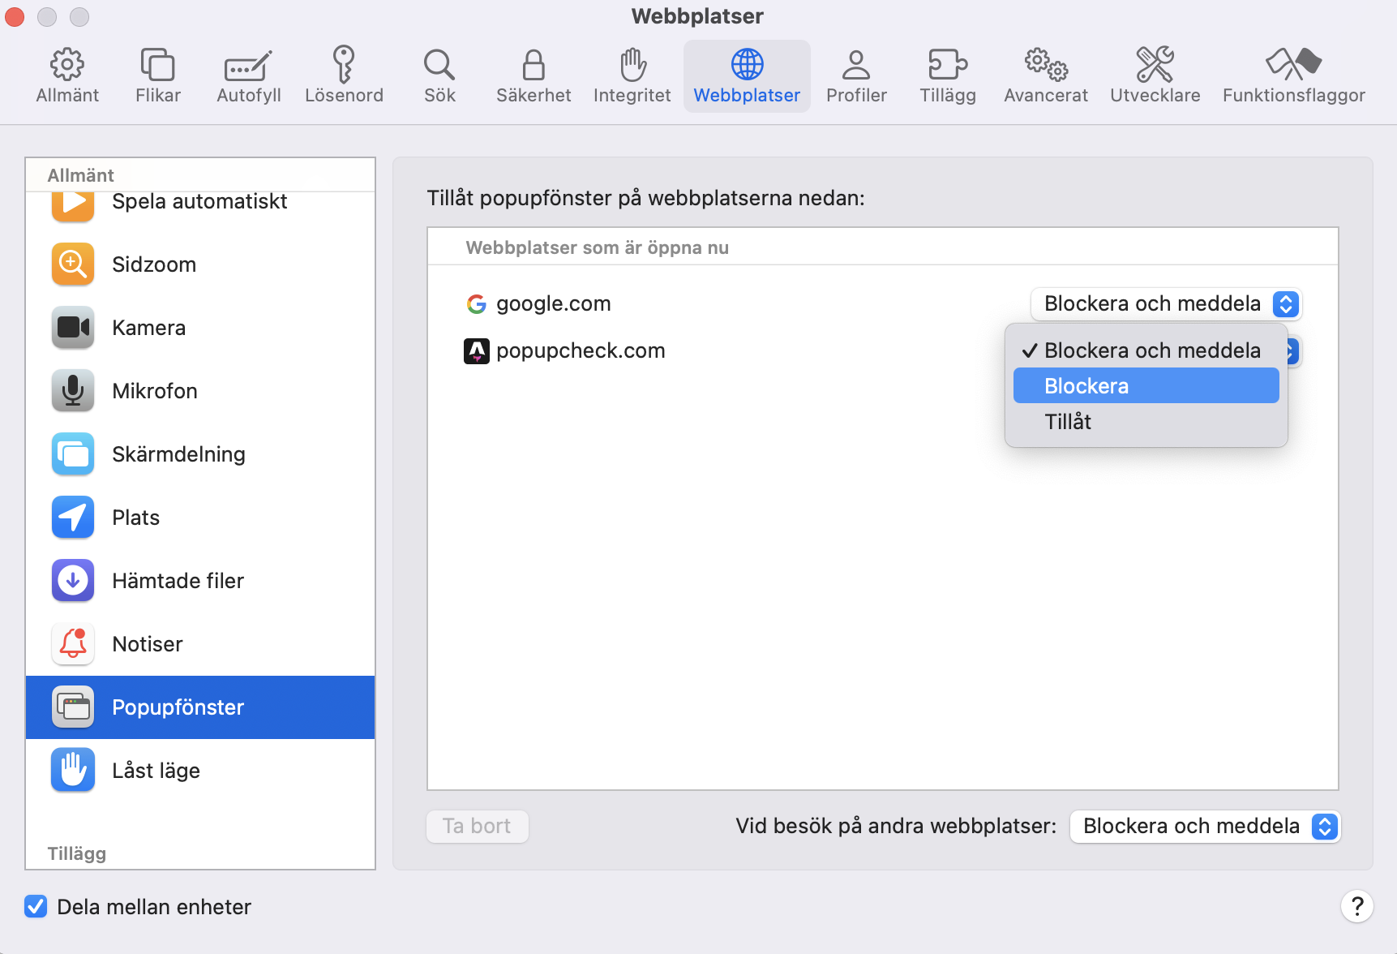Choose Blockera och meddela menu option

coord(1146,350)
